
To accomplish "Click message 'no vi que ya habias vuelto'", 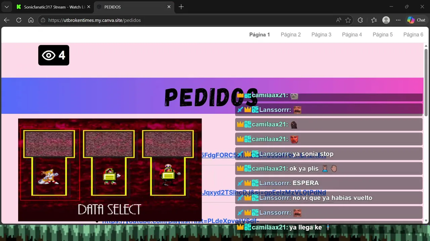I will click(332, 198).
